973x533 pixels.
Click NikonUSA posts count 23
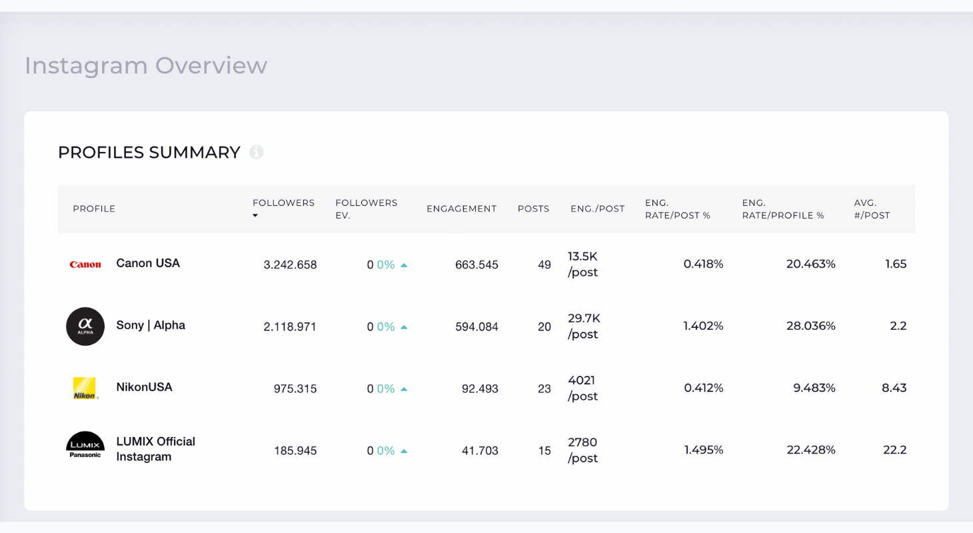544,389
